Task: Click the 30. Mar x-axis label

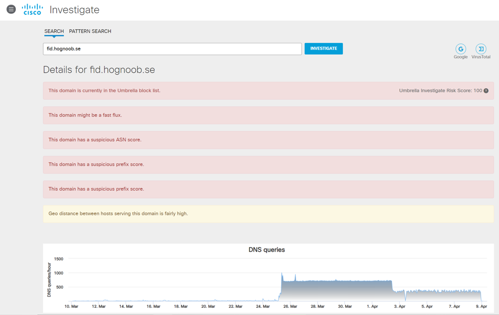Action: pos(345,306)
